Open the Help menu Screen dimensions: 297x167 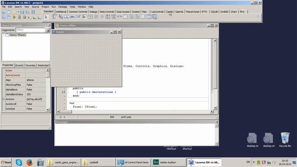coord(91,7)
